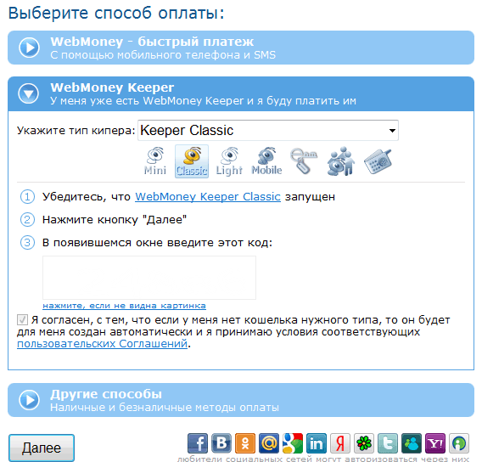
Task: Select the Classic keeper icon
Action: (x=192, y=161)
